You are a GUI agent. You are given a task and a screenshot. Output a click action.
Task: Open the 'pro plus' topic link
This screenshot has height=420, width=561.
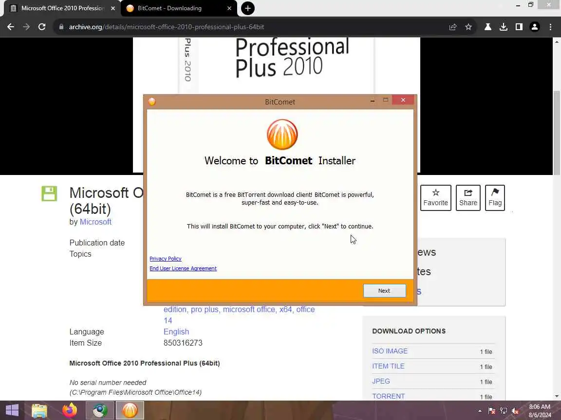(x=205, y=309)
